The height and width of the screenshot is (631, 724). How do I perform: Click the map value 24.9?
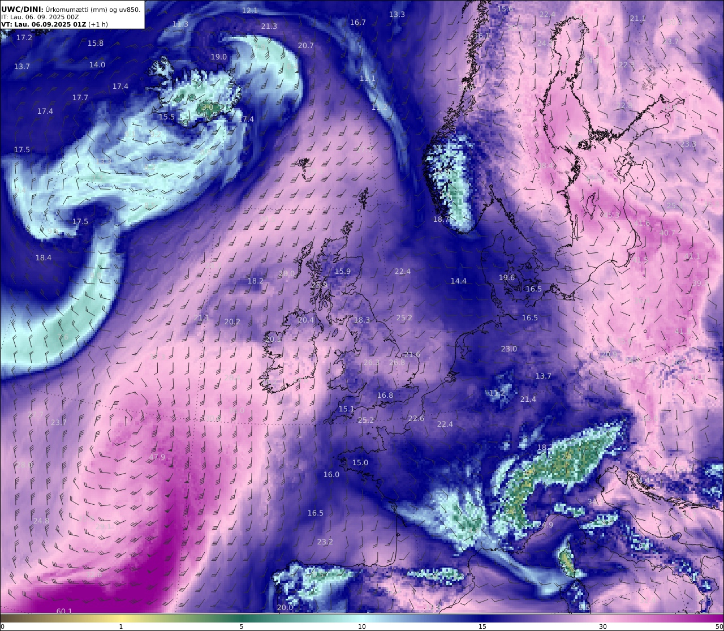(x=545, y=525)
